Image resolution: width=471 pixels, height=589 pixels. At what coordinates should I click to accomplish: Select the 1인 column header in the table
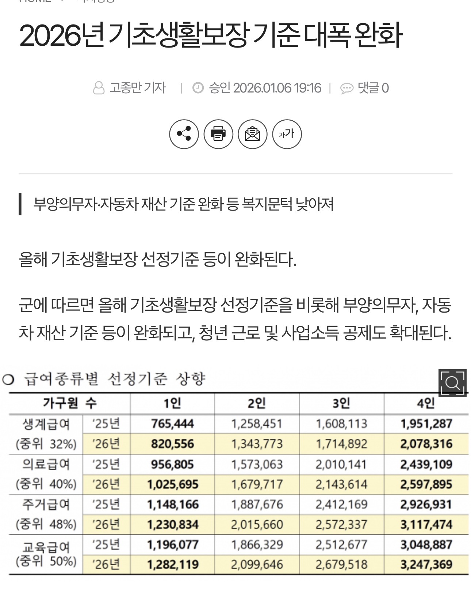pos(172,403)
